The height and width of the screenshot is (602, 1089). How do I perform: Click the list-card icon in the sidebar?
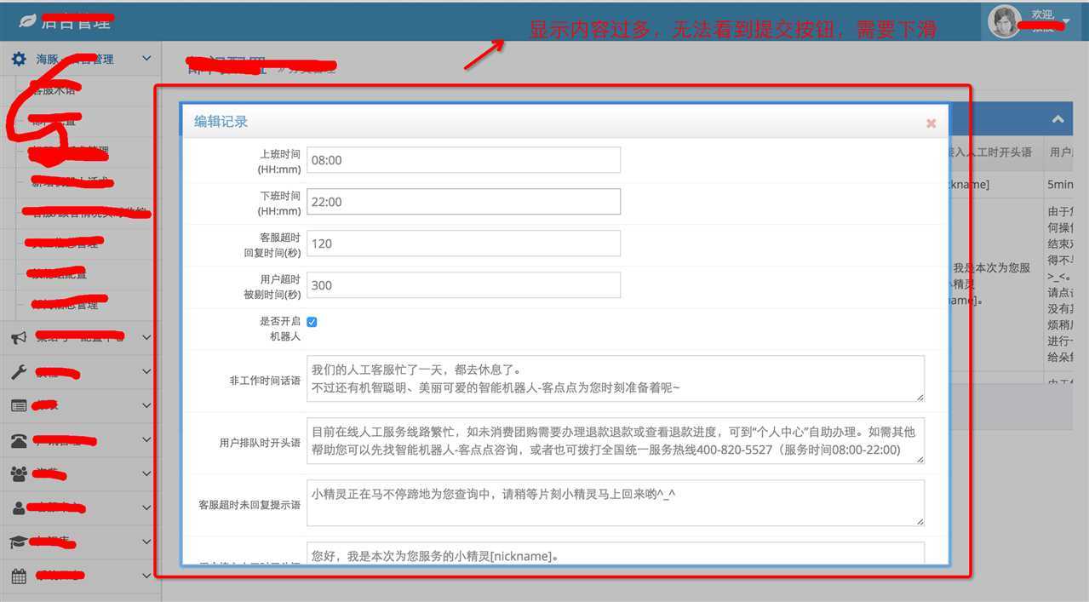click(19, 406)
